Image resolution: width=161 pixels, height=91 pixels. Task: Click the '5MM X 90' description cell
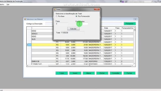tap(44, 61)
